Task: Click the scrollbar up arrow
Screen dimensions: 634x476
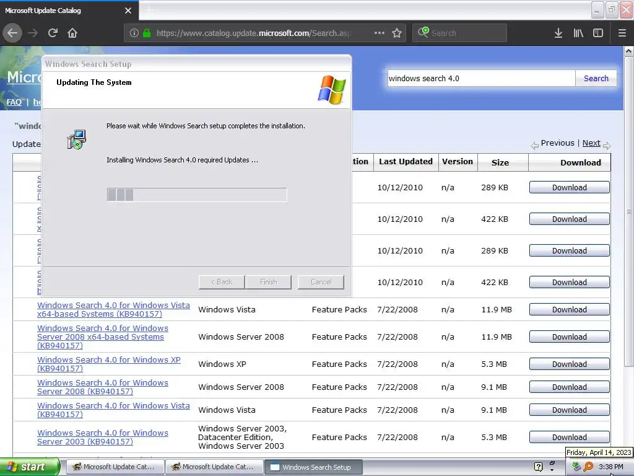Action: (x=629, y=51)
